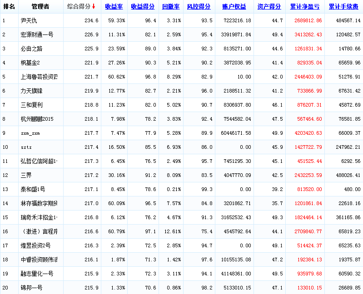Select manager 弘哲亿信阿超1

pos(39,161)
